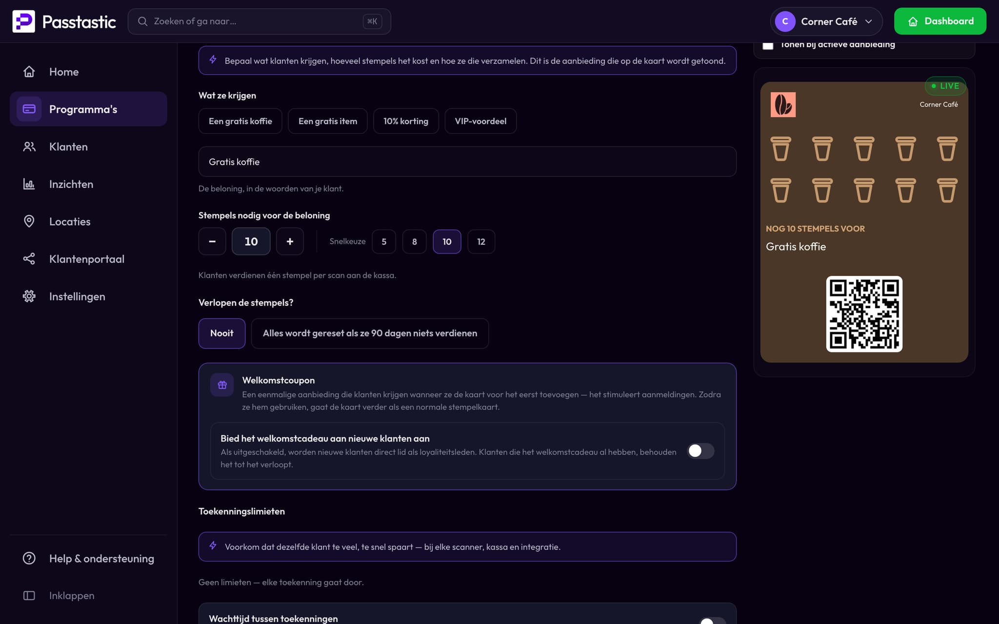The height and width of the screenshot is (624, 999).
Task: Increase the stamp count with the plus button
Action: point(290,241)
